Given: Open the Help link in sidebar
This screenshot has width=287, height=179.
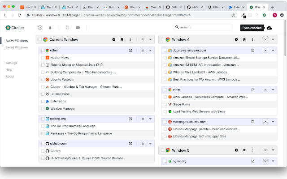Looking at the screenshot, I should pyautogui.click(x=9, y=70).
